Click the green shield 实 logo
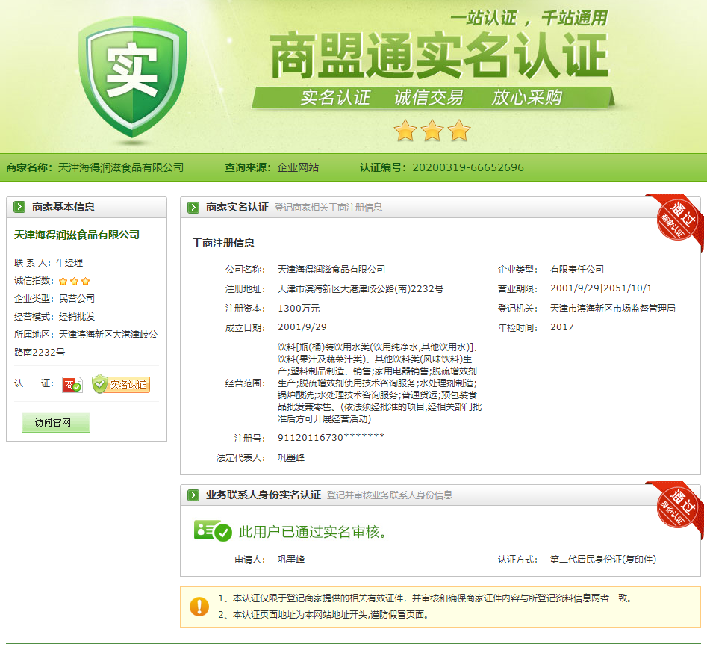 [x=132, y=79]
